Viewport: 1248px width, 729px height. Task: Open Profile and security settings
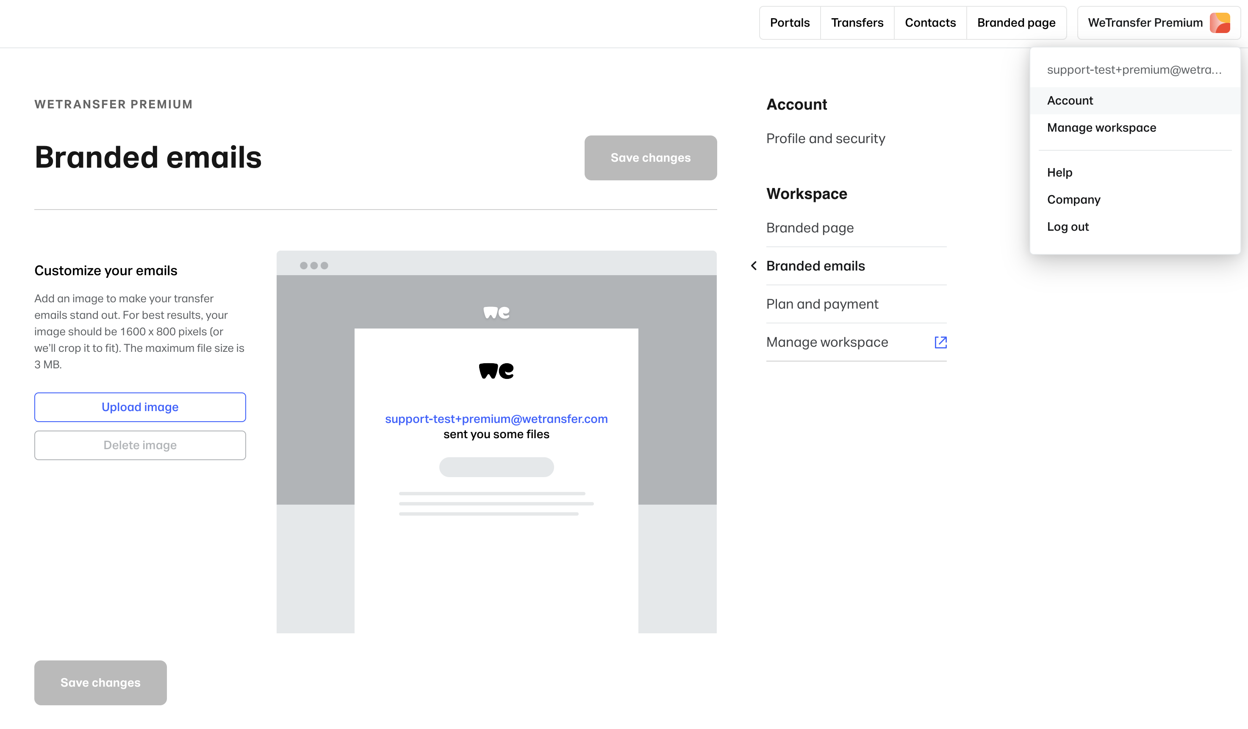click(x=826, y=138)
